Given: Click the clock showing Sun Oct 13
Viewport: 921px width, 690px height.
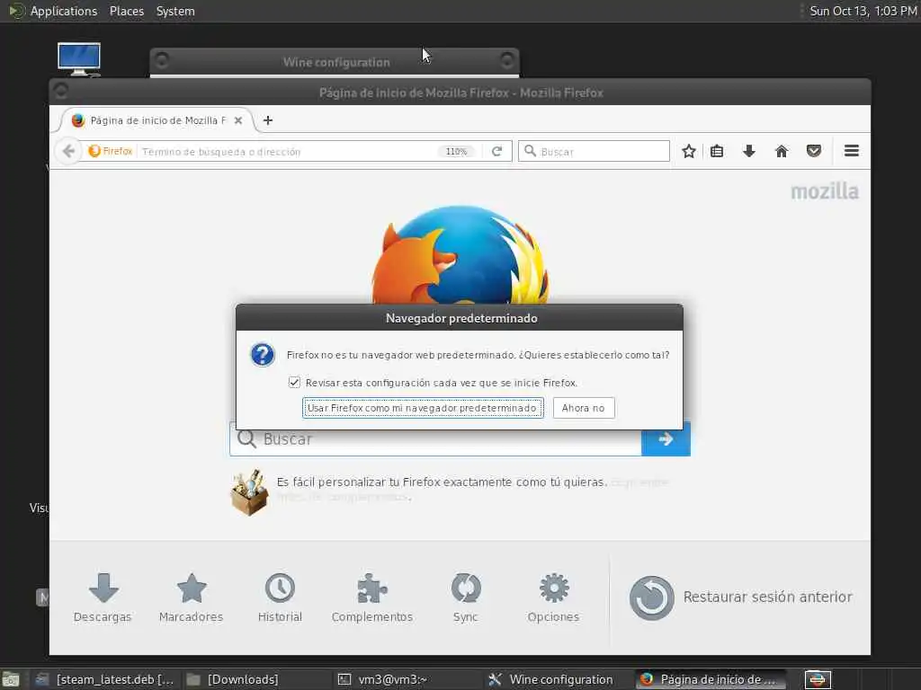Looking at the screenshot, I should click(863, 11).
